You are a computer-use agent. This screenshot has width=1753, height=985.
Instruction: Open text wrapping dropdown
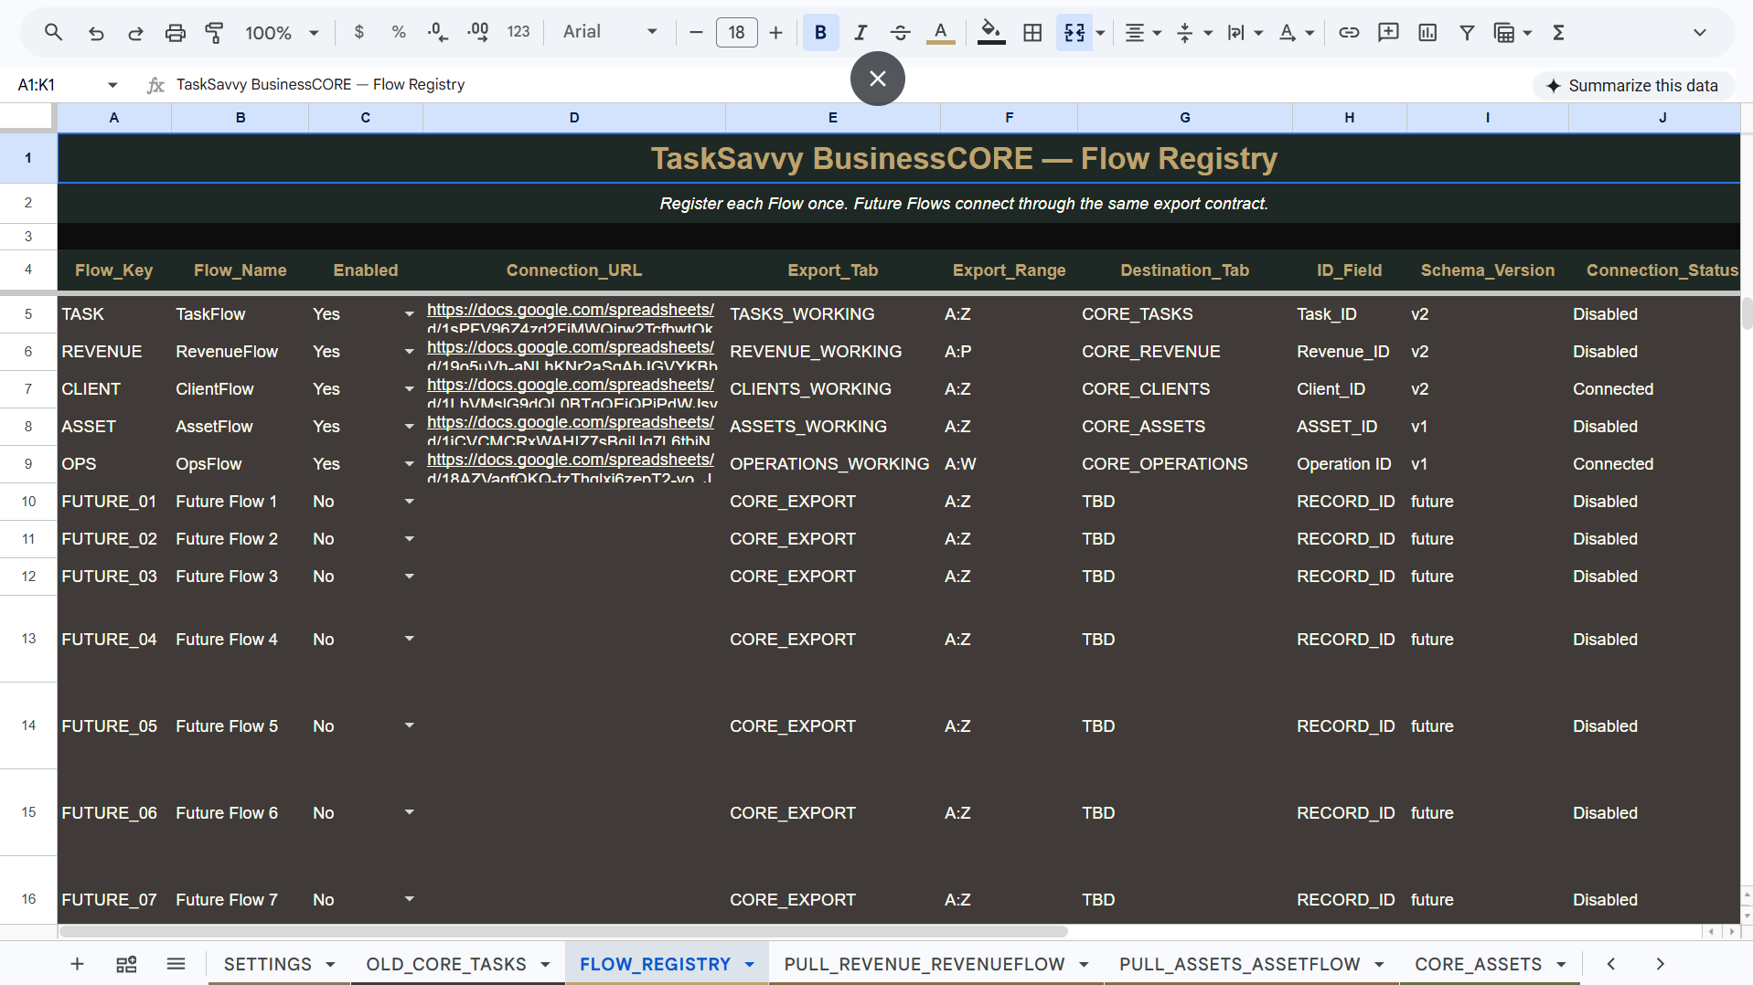[x=1245, y=33]
